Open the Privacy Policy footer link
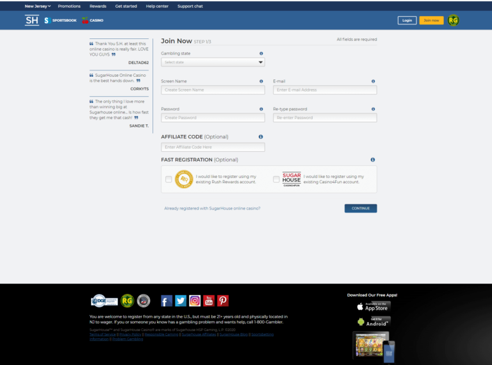This screenshot has height=365, width=492. click(130, 334)
